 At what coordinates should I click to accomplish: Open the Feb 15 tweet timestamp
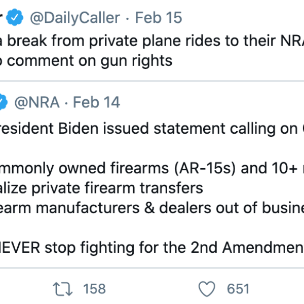pyautogui.click(x=159, y=17)
